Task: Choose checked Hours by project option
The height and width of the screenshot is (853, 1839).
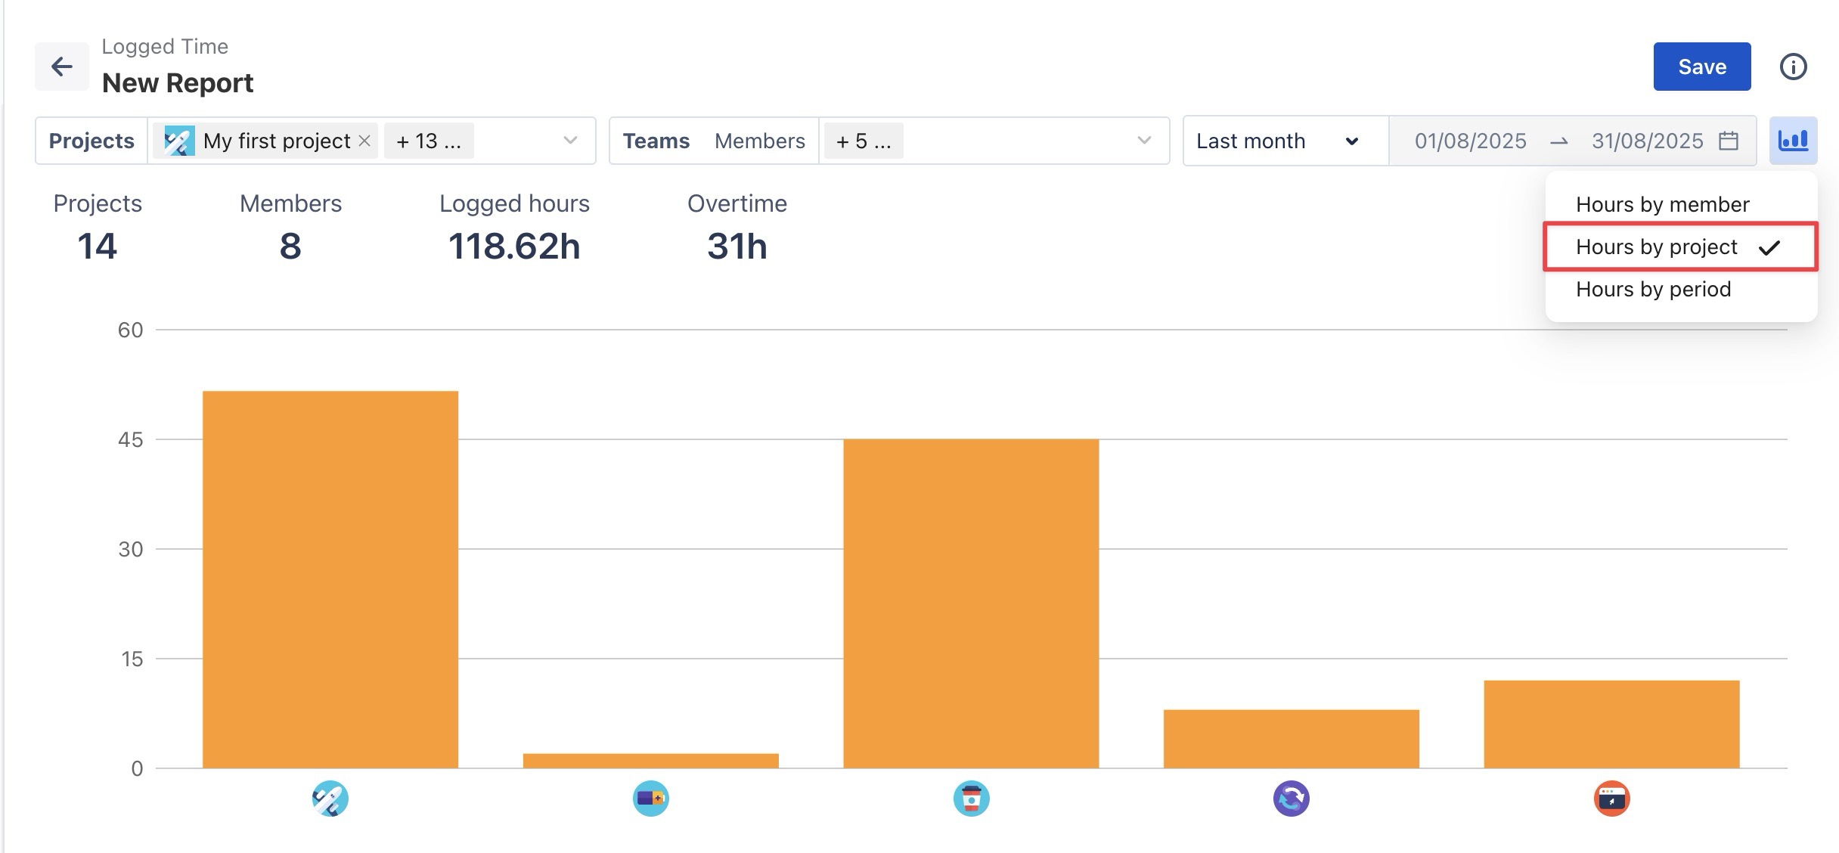Action: tap(1656, 247)
